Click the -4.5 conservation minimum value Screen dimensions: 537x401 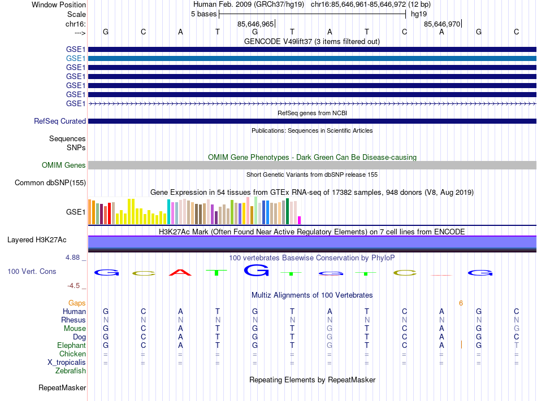point(73,286)
